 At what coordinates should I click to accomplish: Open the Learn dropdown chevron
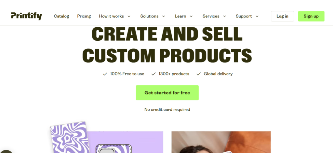click(x=191, y=16)
